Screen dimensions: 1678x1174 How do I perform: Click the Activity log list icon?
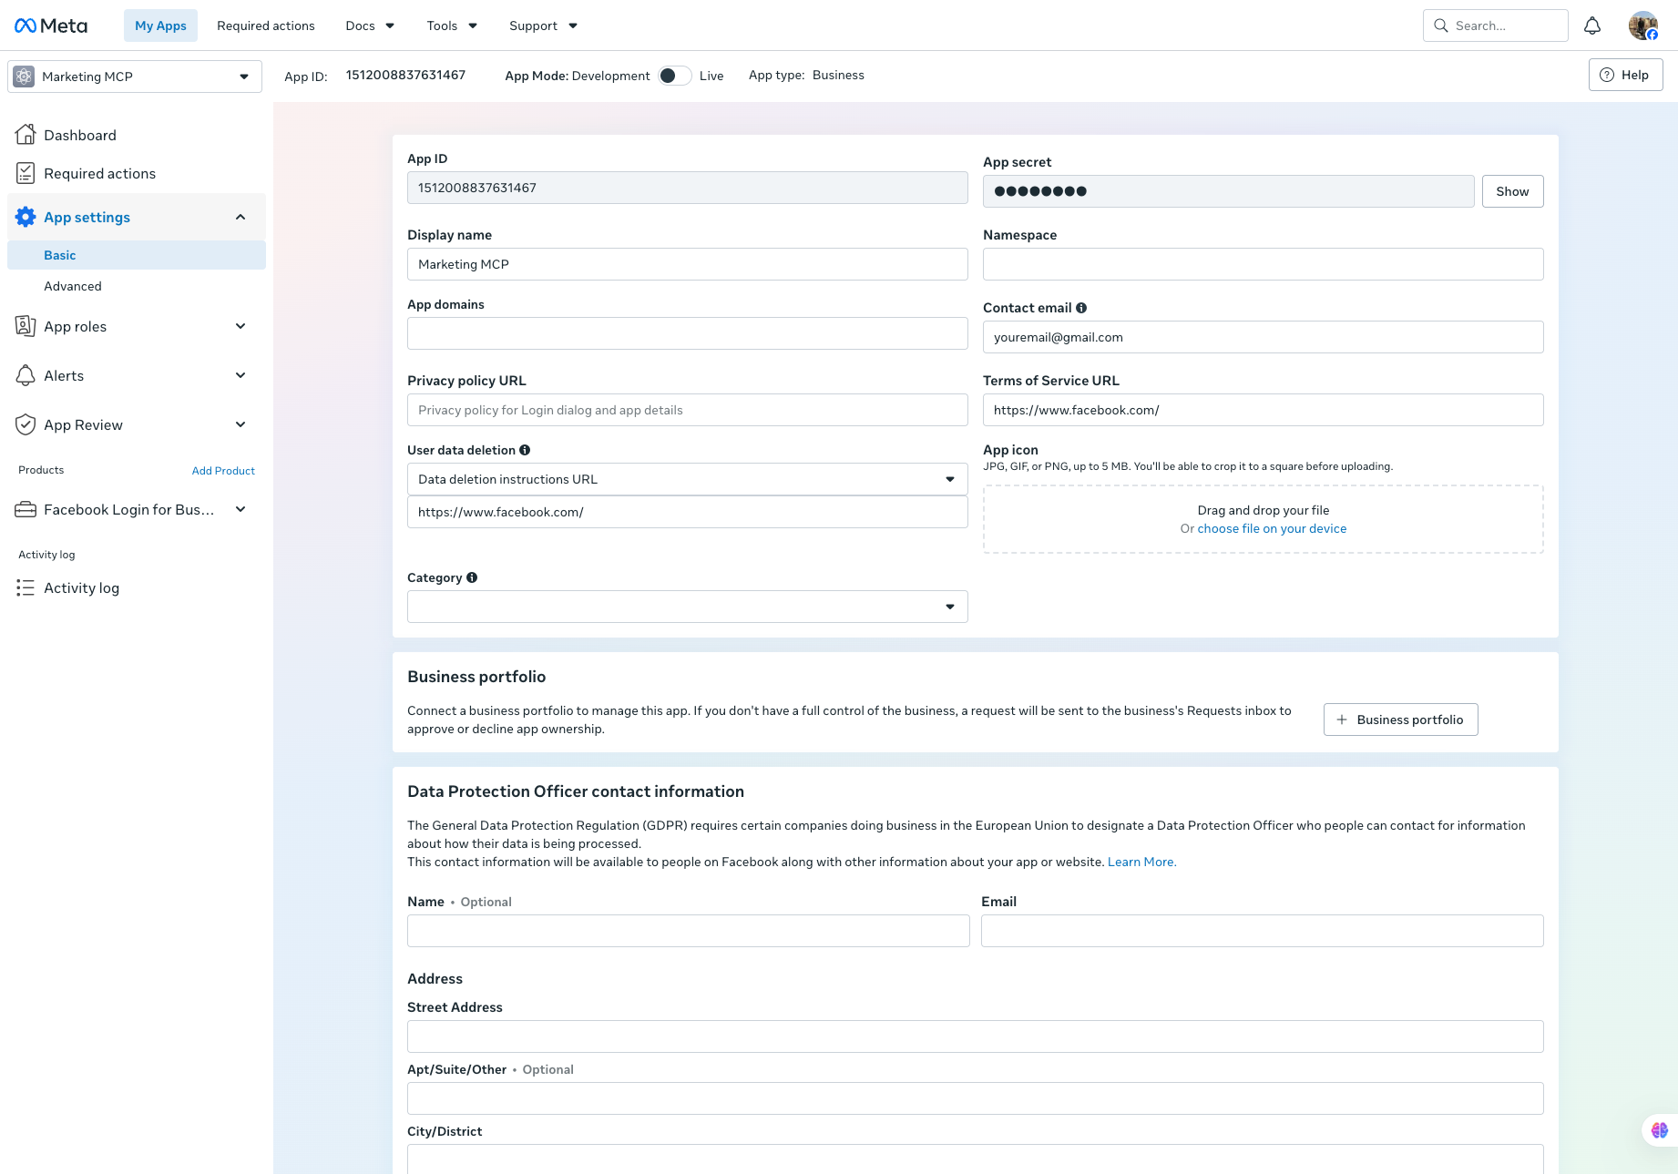tap(26, 588)
